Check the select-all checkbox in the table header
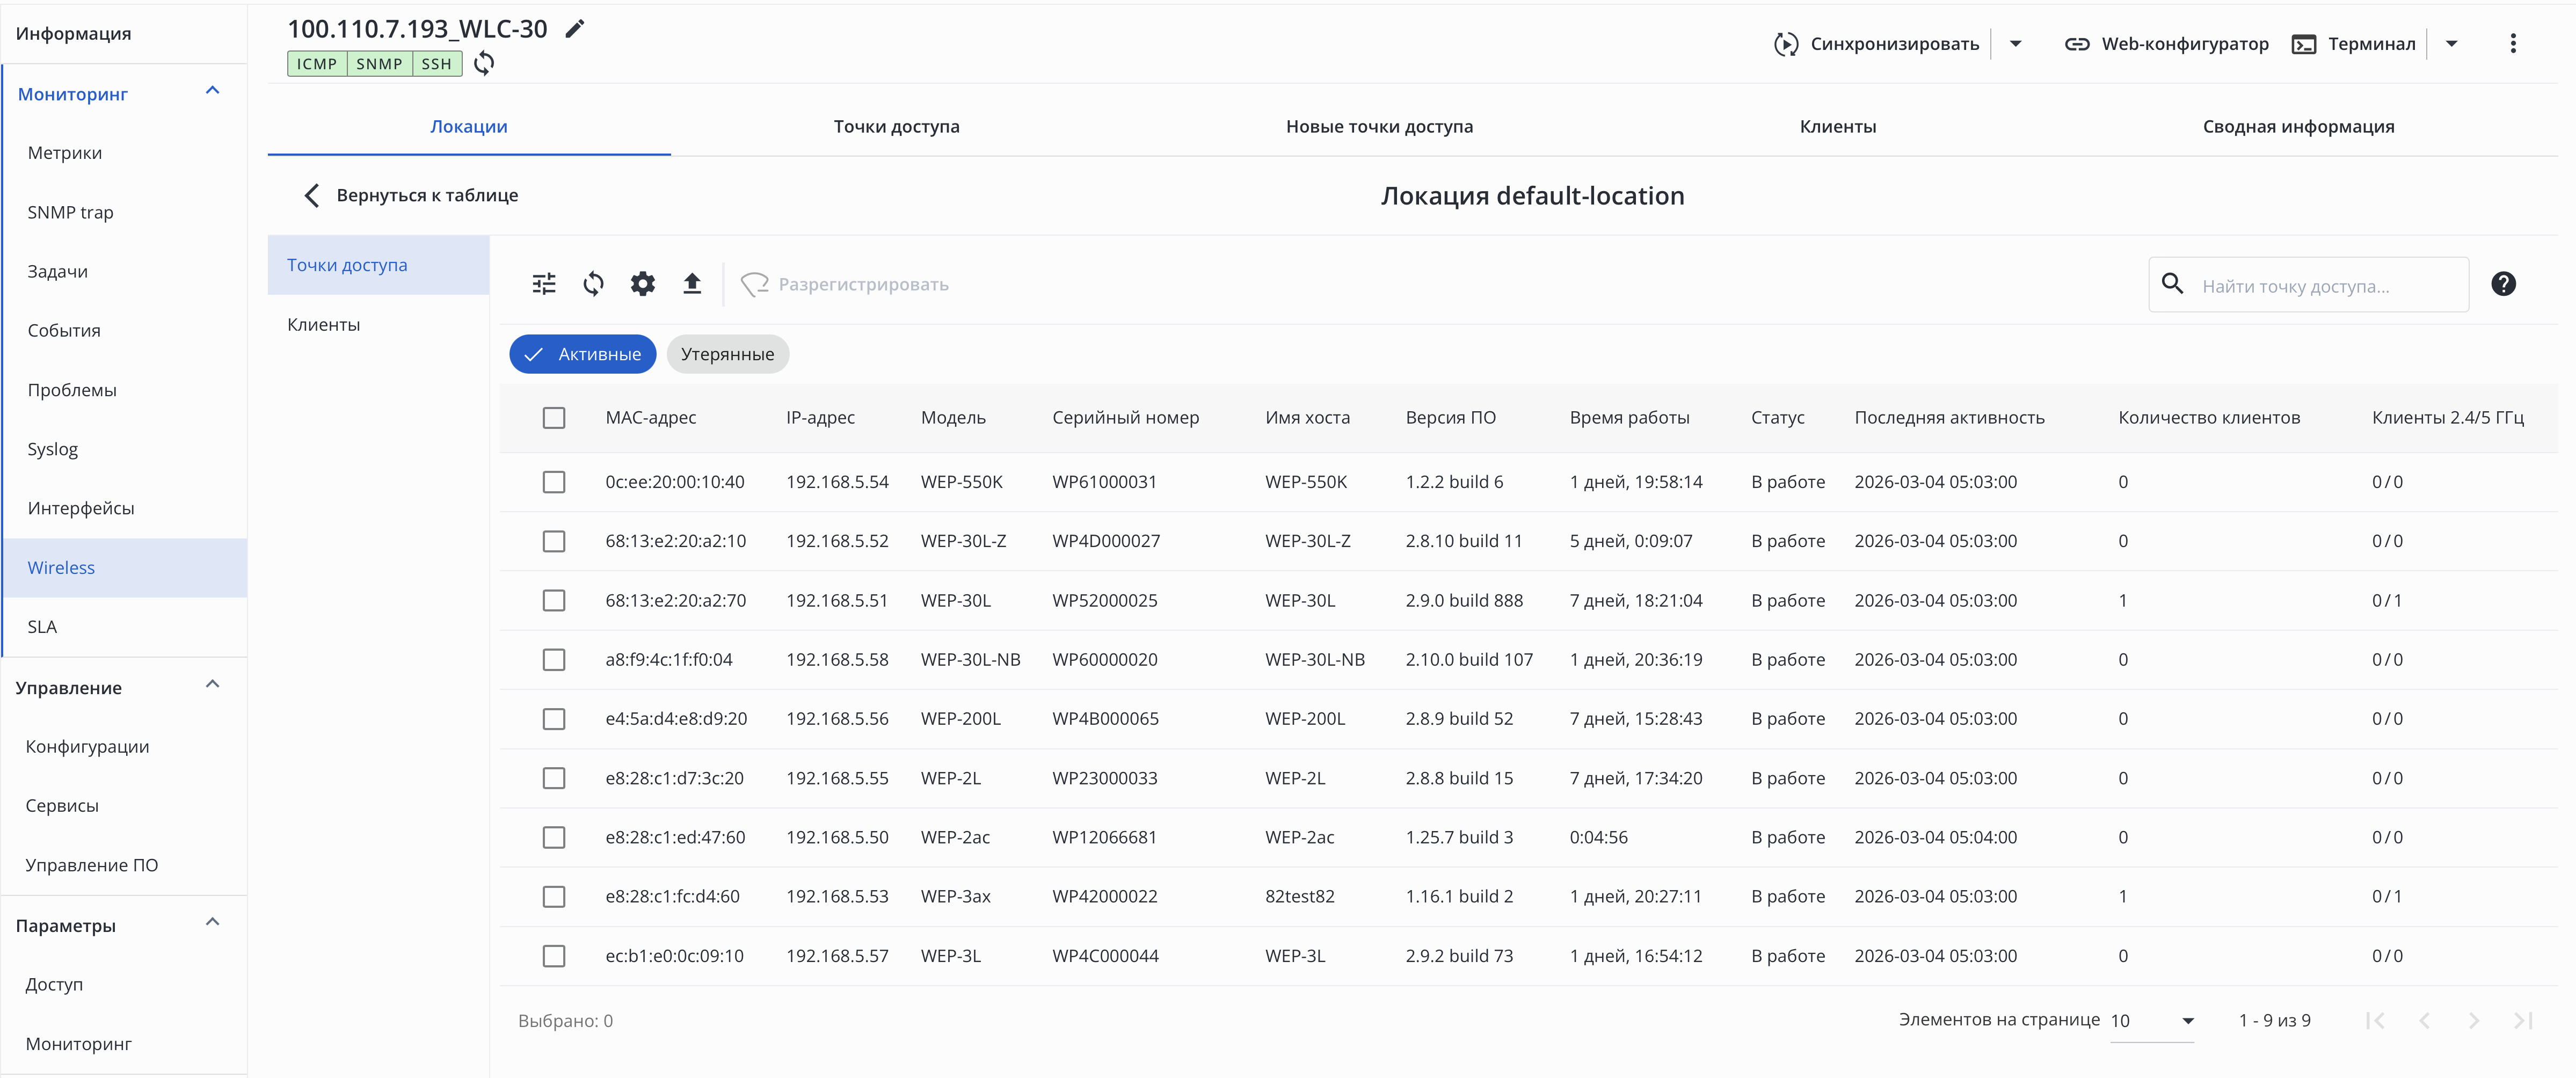Viewport: 2576px width, 1078px height. click(554, 418)
